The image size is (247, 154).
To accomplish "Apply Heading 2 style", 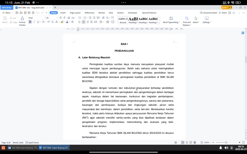I will (x=143, y=20).
